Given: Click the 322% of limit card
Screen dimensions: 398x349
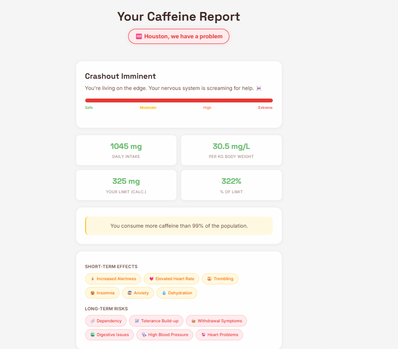Looking at the screenshot, I should [x=231, y=185].
